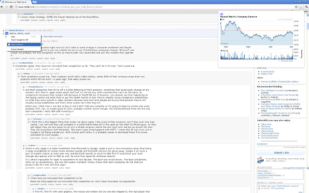This screenshot has width=309, height=193.
Task: Visit the r/Finance subreddit link
Action: 265,126
